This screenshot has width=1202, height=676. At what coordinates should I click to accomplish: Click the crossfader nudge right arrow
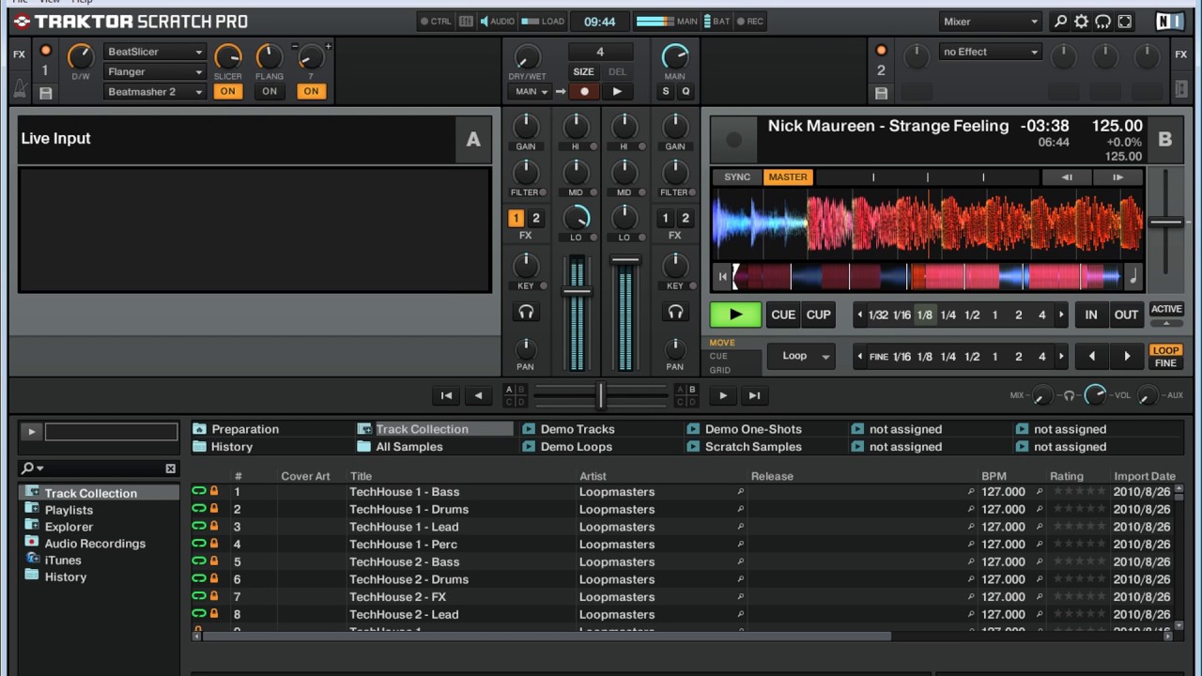tap(722, 395)
